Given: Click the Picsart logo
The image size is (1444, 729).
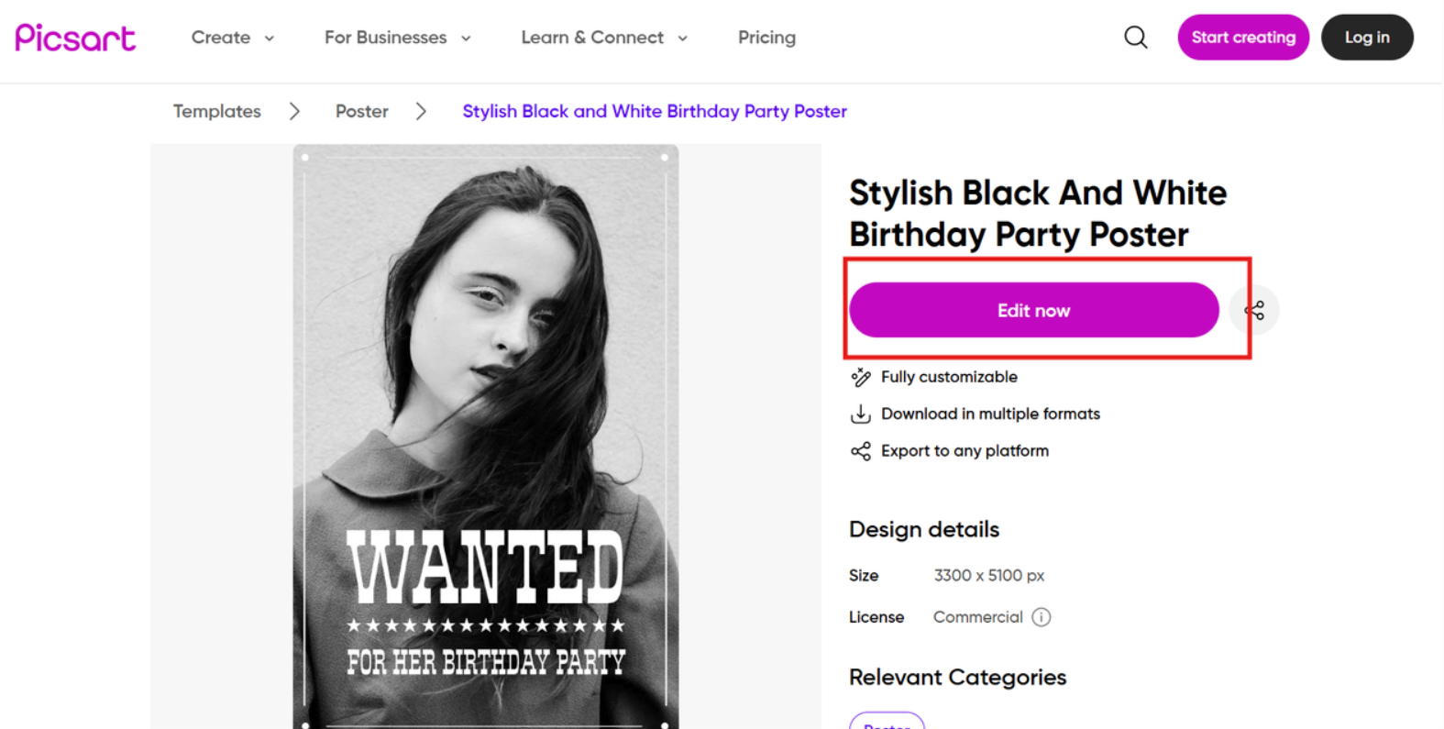Looking at the screenshot, I should (x=75, y=37).
